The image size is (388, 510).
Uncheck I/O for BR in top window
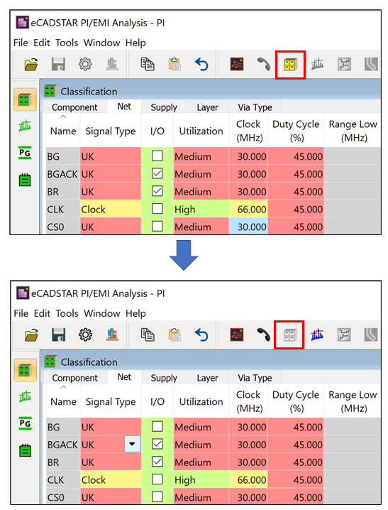(x=157, y=191)
